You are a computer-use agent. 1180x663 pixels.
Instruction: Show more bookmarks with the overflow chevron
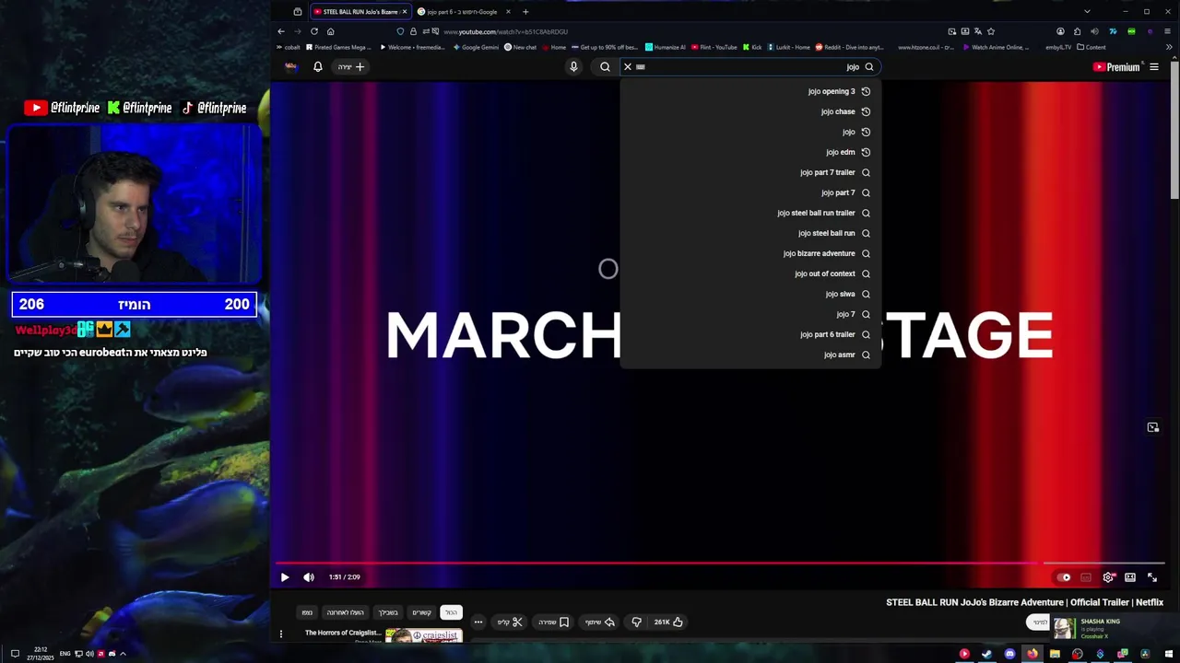(1170, 47)
